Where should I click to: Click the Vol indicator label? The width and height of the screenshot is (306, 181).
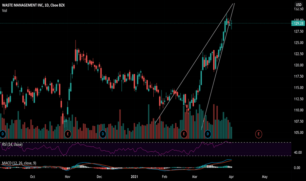(5, 11)
